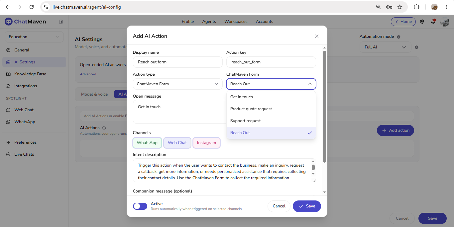Click the Home button

(403, 22)
